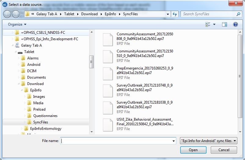This screenshot has height=160, width=245.
Task: Click the refresh button beside address bar
Action: click(175, 14)
